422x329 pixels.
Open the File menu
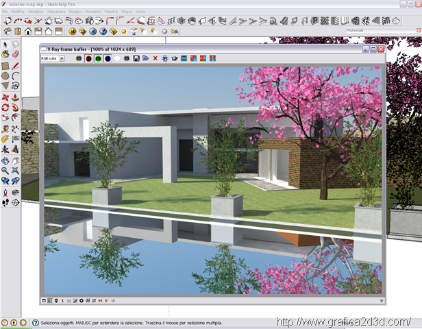click(5, 12)
